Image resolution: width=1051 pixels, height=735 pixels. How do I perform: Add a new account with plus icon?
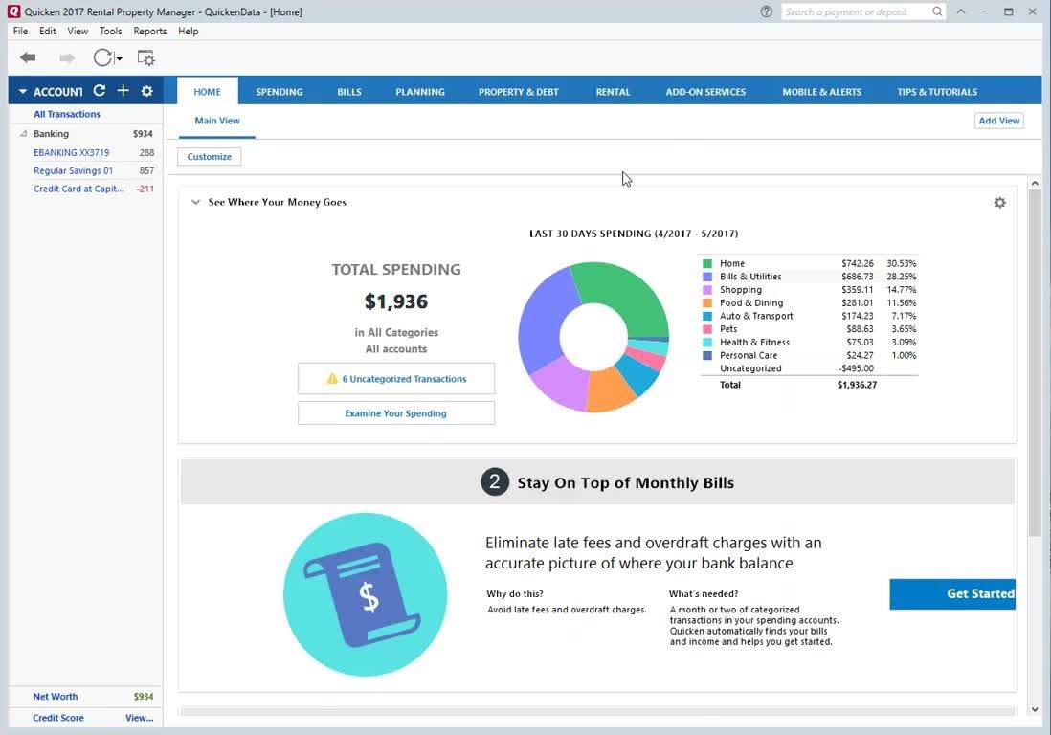[123, 91]
